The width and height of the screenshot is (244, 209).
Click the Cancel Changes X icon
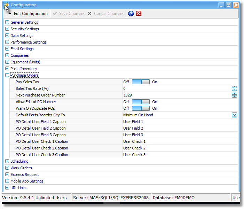pos(90,14)
